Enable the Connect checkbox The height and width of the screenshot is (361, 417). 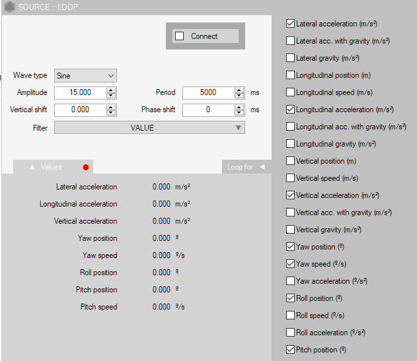tap(179, 36)
